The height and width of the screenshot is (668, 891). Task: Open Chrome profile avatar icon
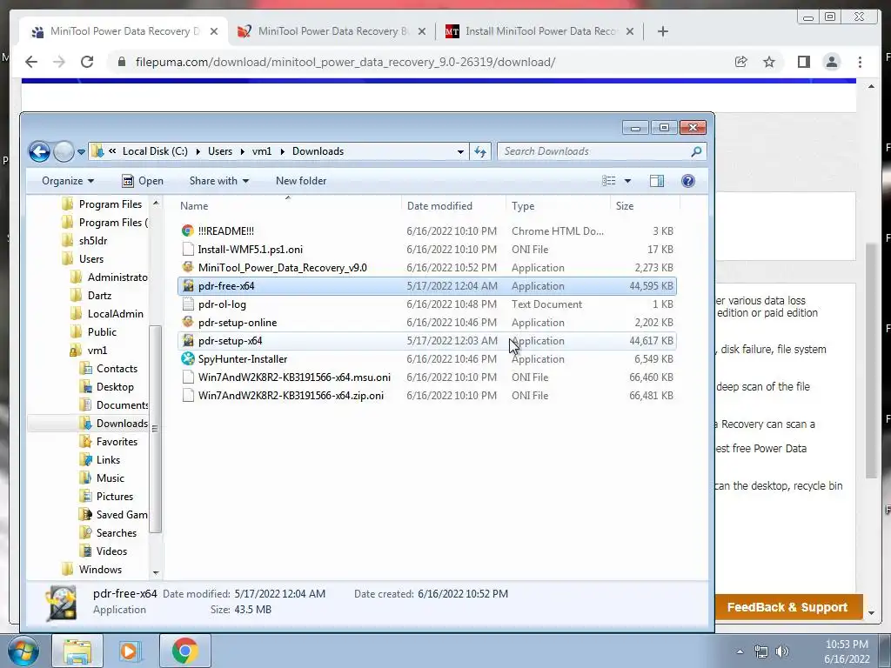point(831,62)
